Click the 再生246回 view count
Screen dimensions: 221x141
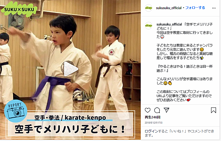(152, 117)
